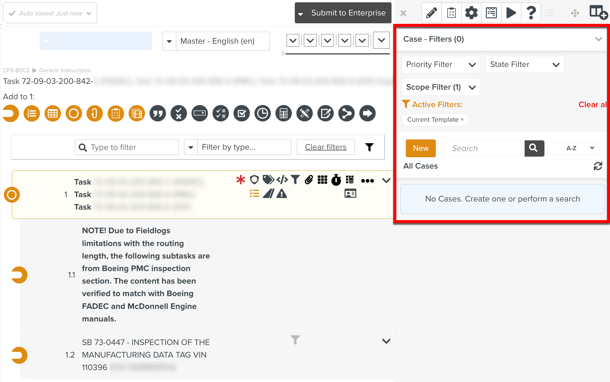This screenshot has height=382, width=610.
Task: Remove the Current Template active filter chip
Action: tap(462, 119)
